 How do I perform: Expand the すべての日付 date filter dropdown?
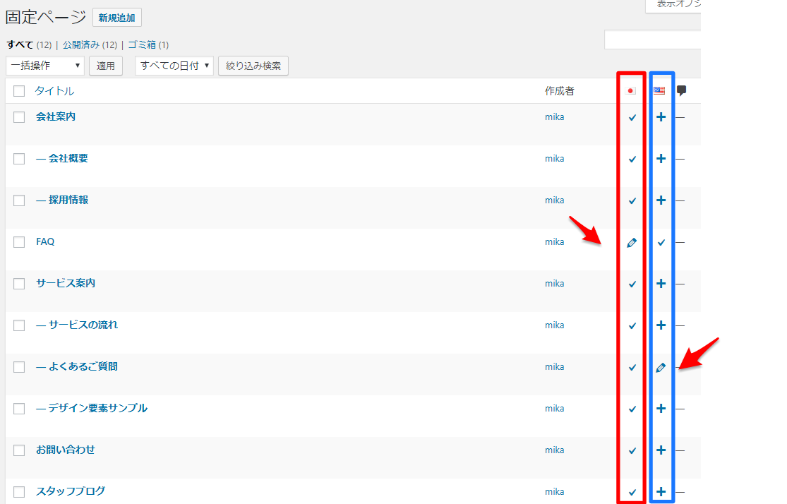coord(174,66)
